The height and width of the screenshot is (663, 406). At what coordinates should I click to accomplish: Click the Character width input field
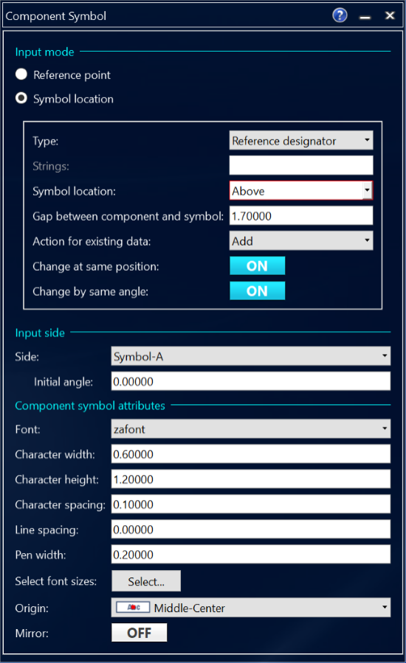[251, 454]
